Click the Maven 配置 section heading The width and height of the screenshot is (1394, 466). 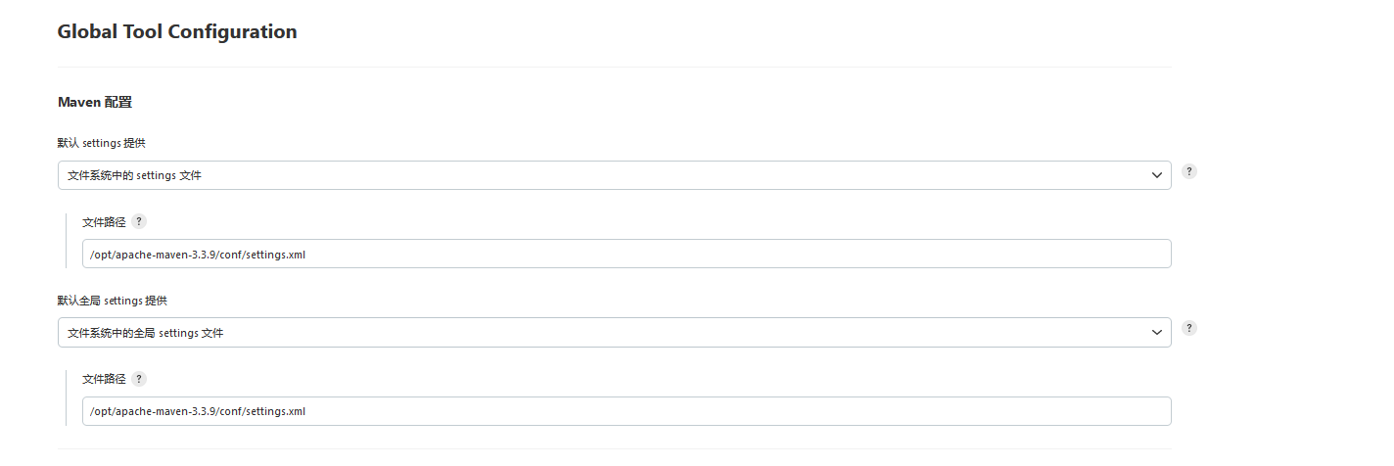pyautogui.click(x=95, y=102)
